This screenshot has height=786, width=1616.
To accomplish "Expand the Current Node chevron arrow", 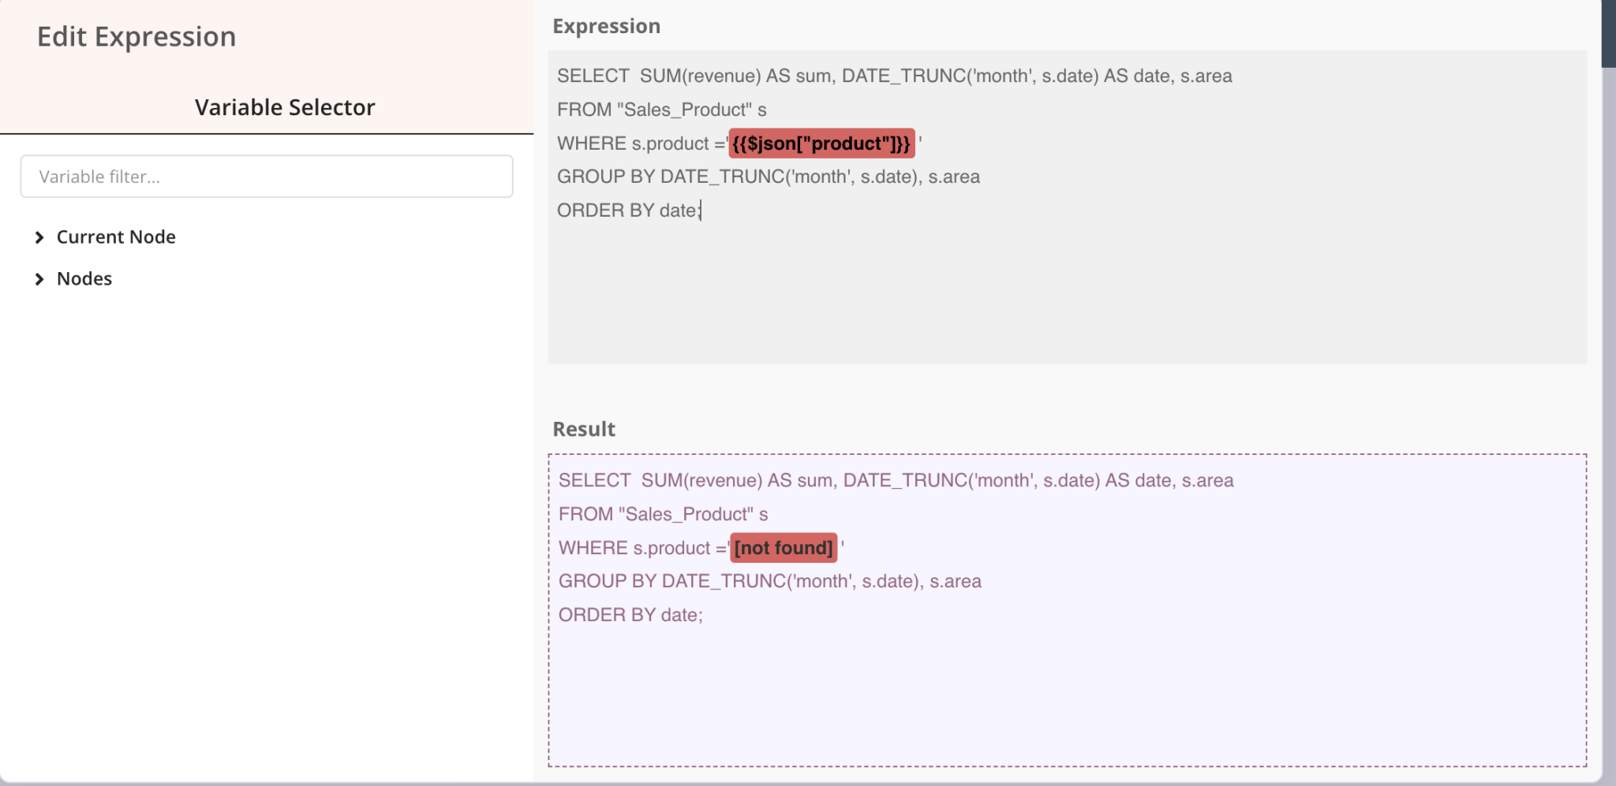I will (39, 237).
